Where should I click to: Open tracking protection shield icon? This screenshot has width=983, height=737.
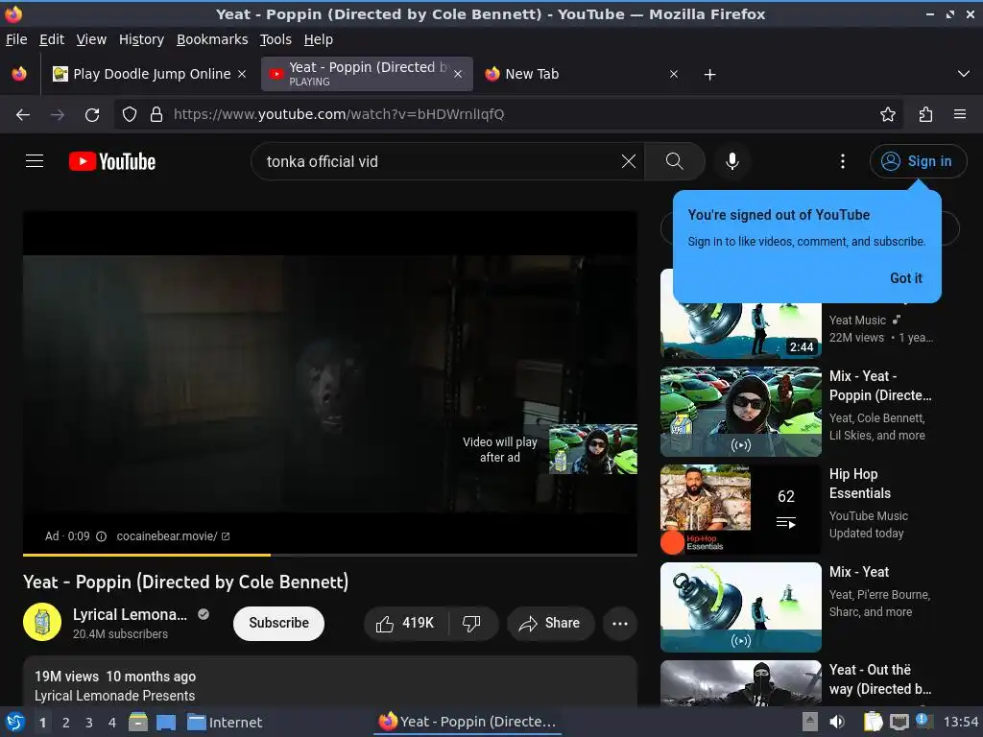click(x=130, y=114)
